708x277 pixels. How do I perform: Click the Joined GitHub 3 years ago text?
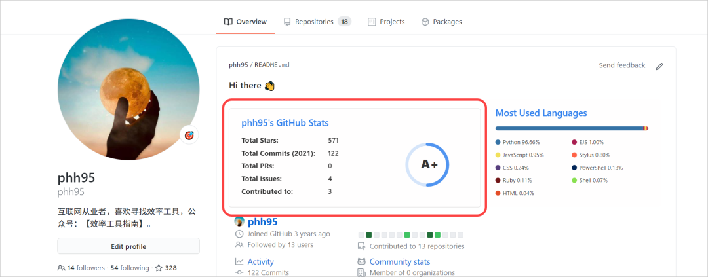(x=288, y=234)
